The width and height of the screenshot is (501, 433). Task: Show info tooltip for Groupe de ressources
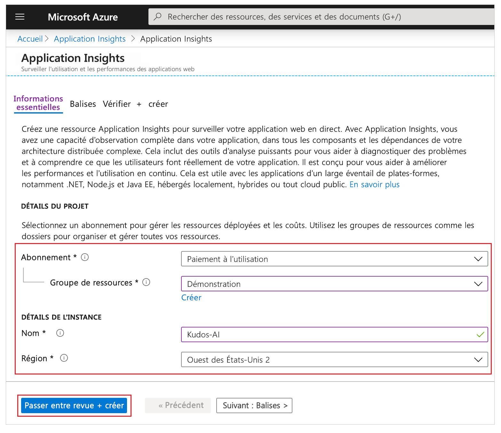click(146, 282)
